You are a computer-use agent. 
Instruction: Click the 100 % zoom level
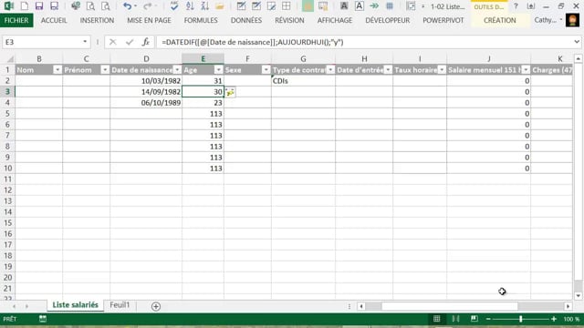(x=571, y=319)
